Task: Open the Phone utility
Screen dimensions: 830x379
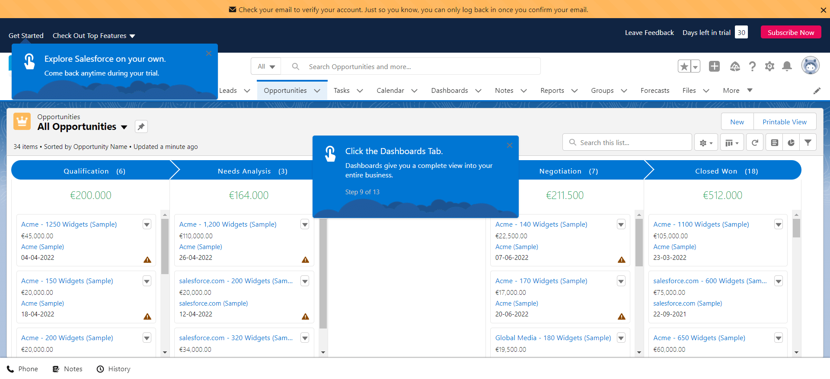Action: click(x=22, y=369)
